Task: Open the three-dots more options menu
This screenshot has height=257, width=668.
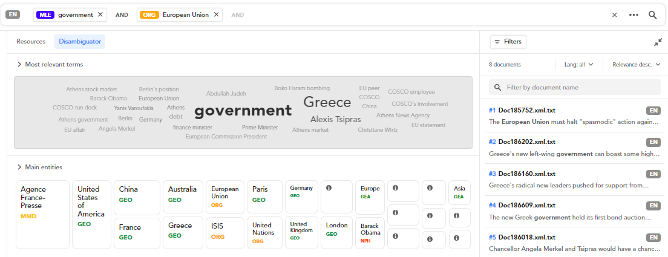Action: point(634,15)
